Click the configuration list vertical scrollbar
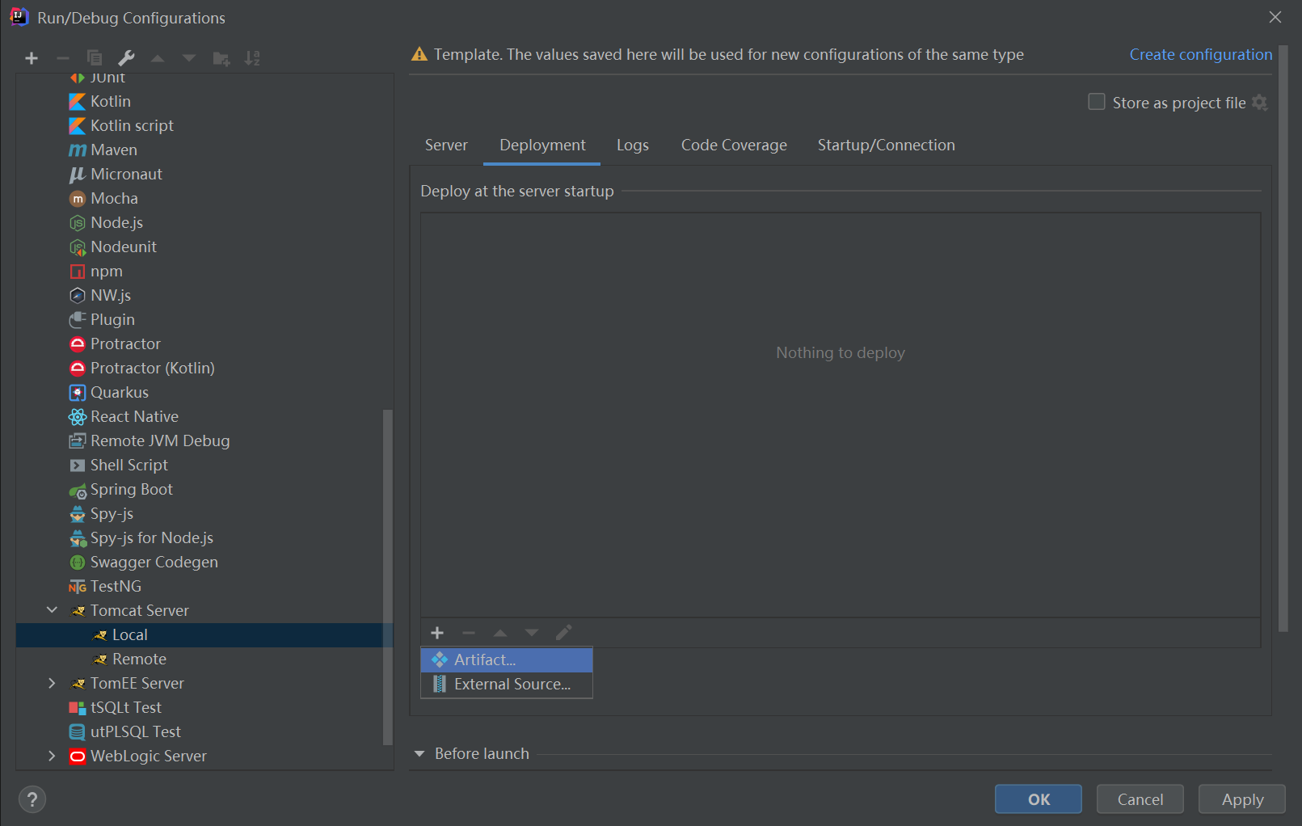This screenshot has height=826, width=1302. [388, 577]
